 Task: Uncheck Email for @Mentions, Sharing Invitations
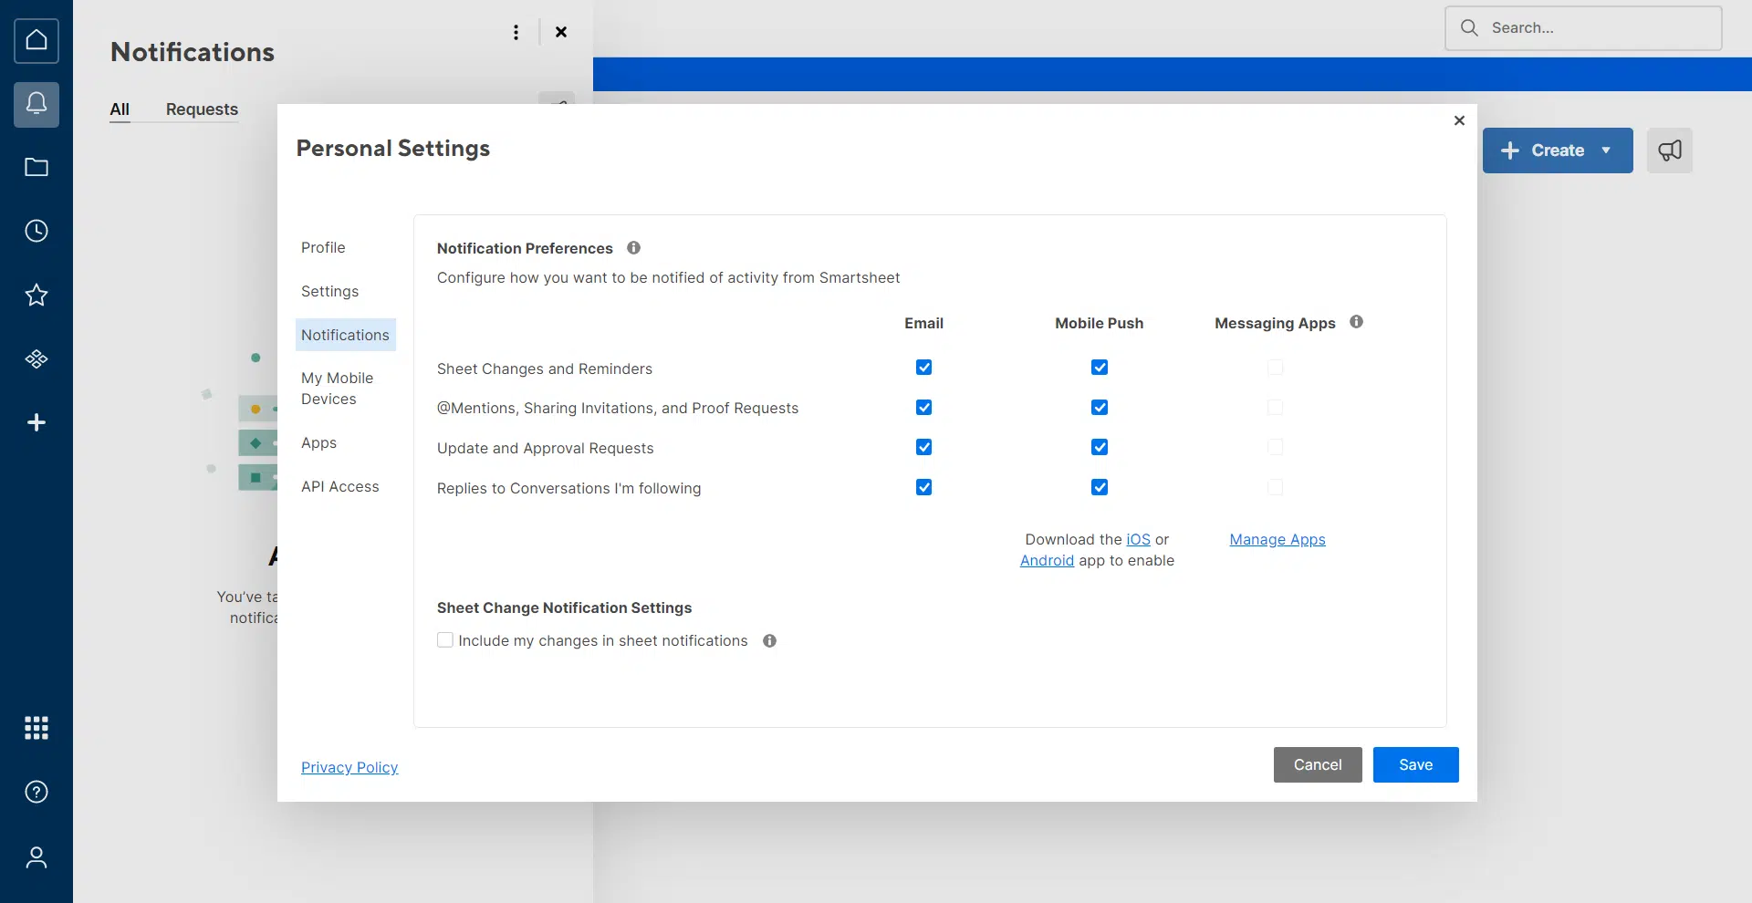(x=923, y=408)
